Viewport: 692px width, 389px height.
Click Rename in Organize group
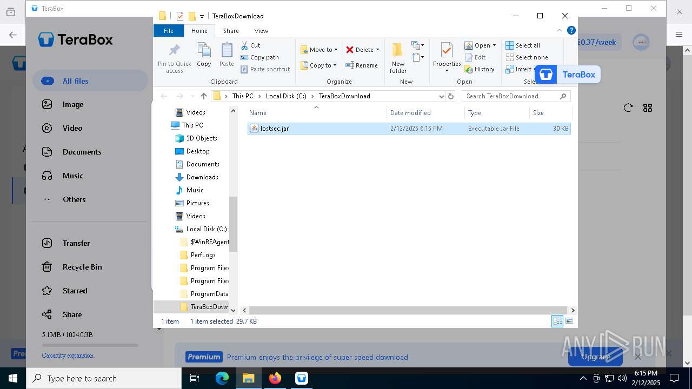362,65
